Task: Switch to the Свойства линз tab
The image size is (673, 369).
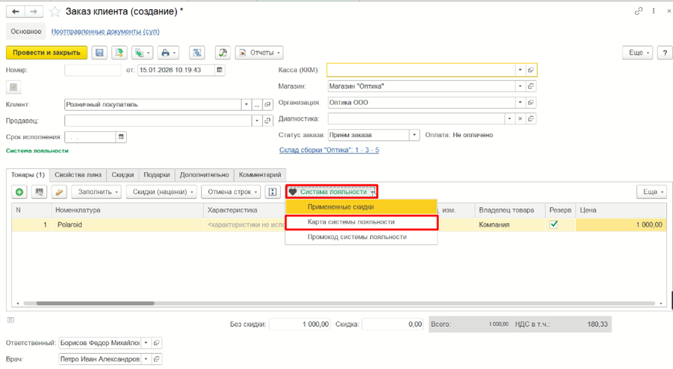Action: [x=78, y=175]
